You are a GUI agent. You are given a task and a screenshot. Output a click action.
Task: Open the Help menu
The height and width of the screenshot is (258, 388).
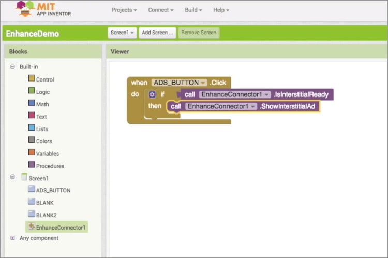click(x=221, y=10)
